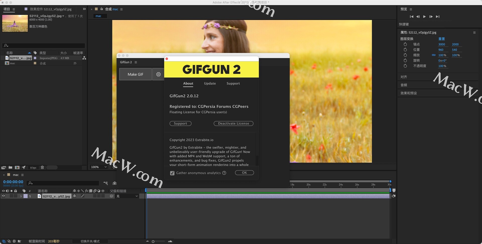Click the composition mini-flowchart icon in timeline
The image size is (482, 244).
(105, 183)
